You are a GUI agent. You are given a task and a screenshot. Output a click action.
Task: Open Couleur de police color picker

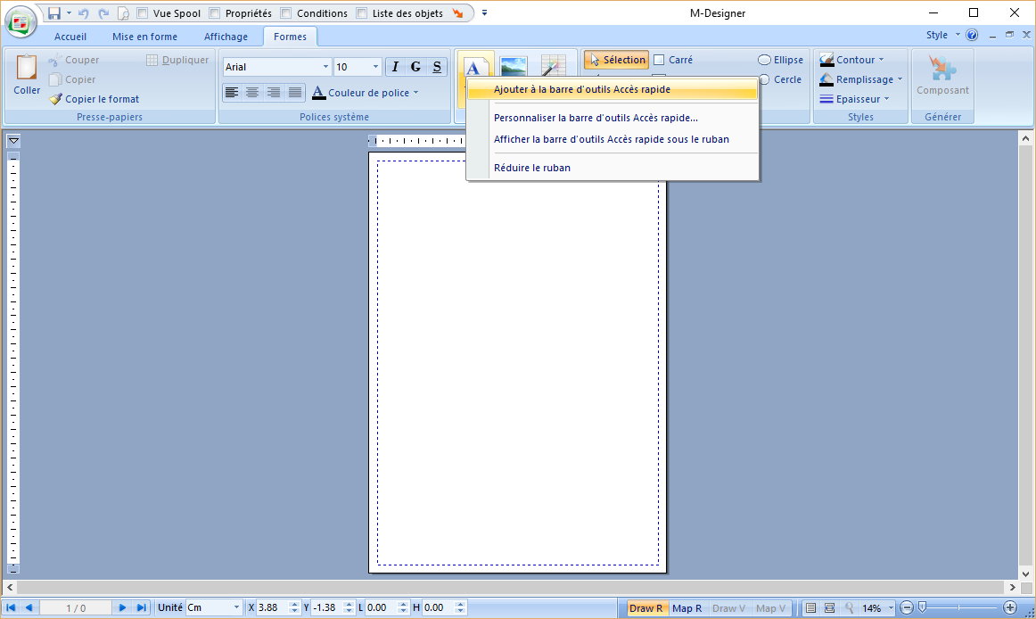tap(366, 92)
